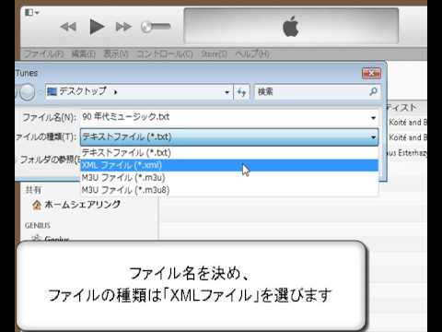Select M3U ファイル (*.m3u) option
The height and width of the screenshot is (332, 442).
[229, 177]
